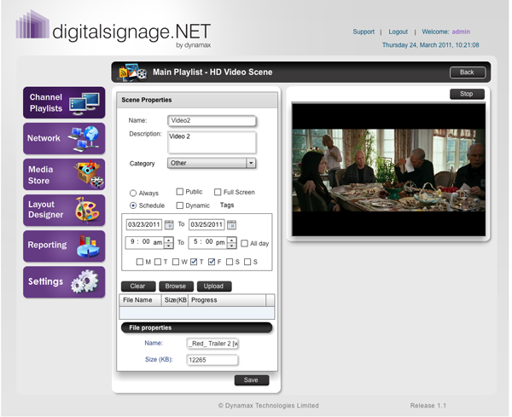Open start date calendar picker

tap(169, 224)
